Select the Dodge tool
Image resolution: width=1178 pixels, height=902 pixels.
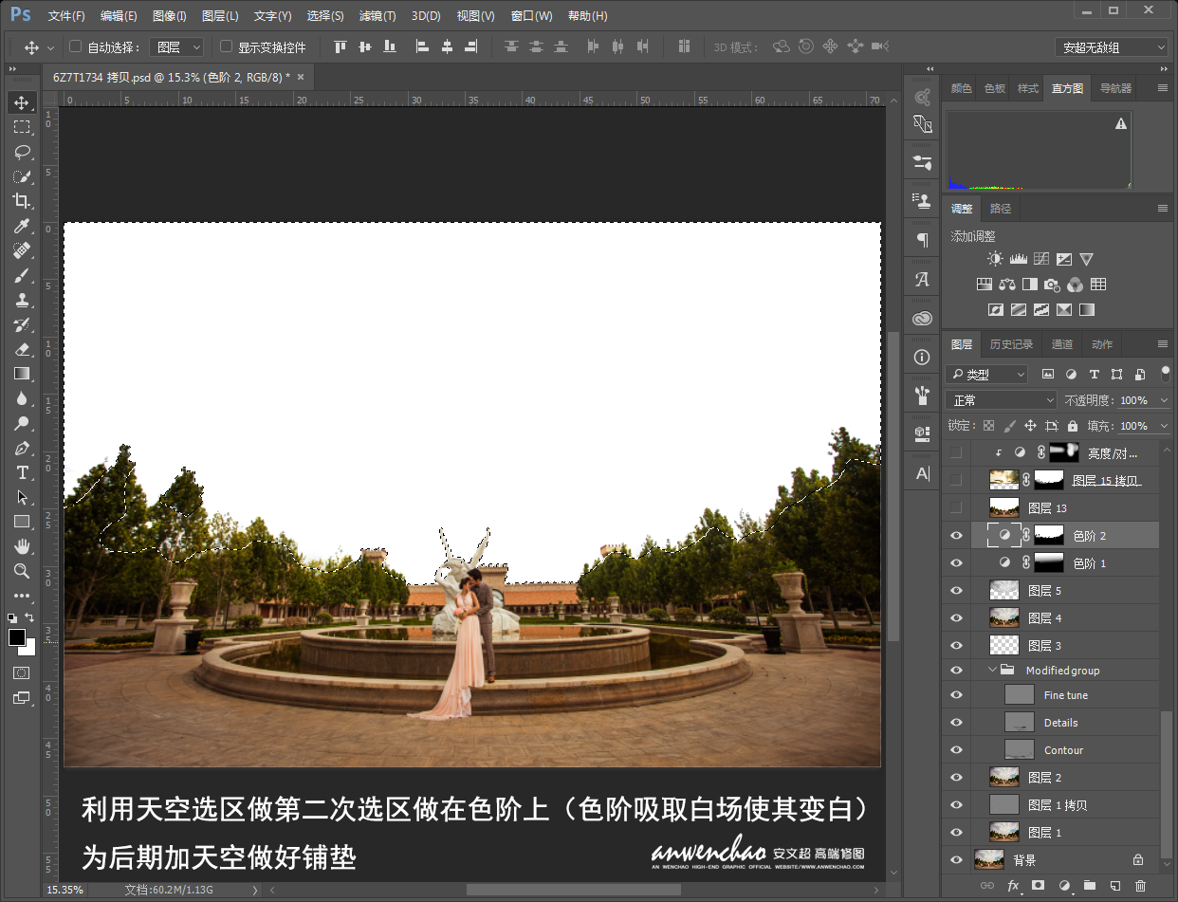click(x=22, y=423)
